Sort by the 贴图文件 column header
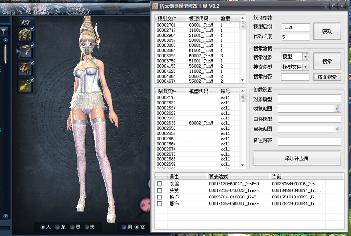Viewport: 351px width, 236px height. [171, 91]
